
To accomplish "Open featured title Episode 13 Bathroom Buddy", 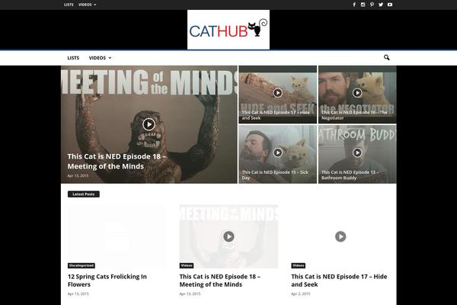I will tap(350, 175).
